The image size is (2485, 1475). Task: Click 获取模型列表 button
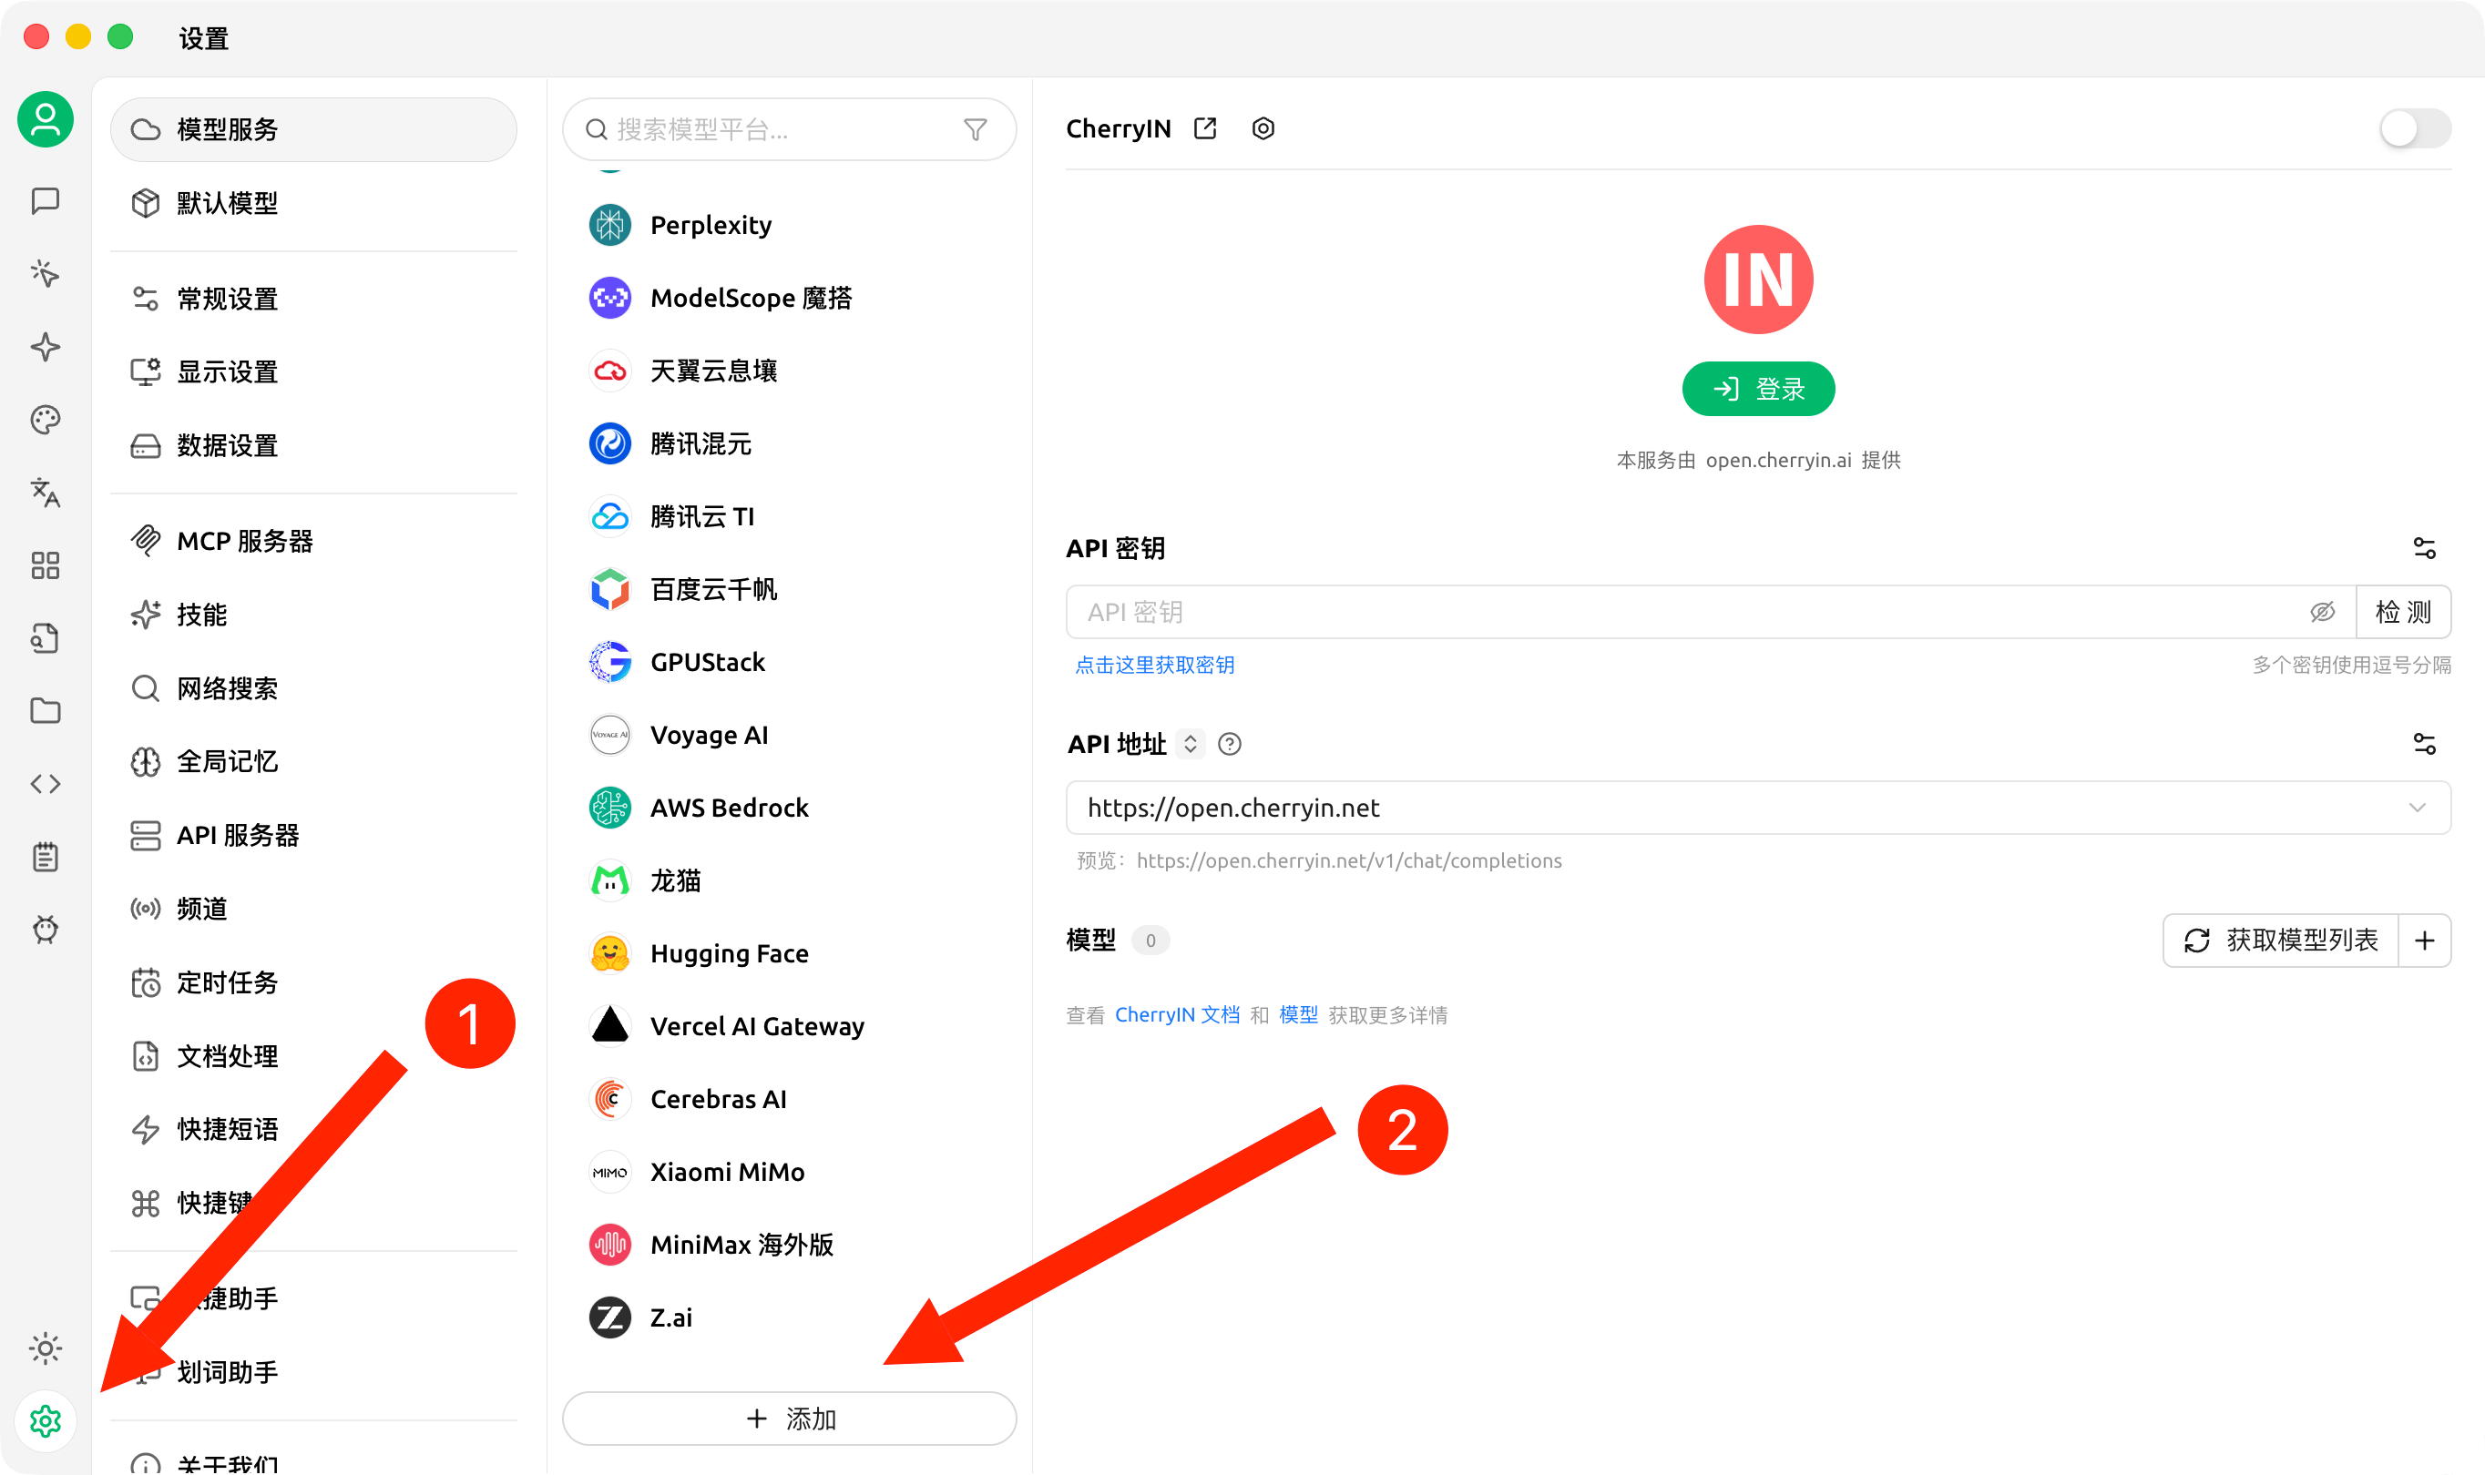point(2281,941)
